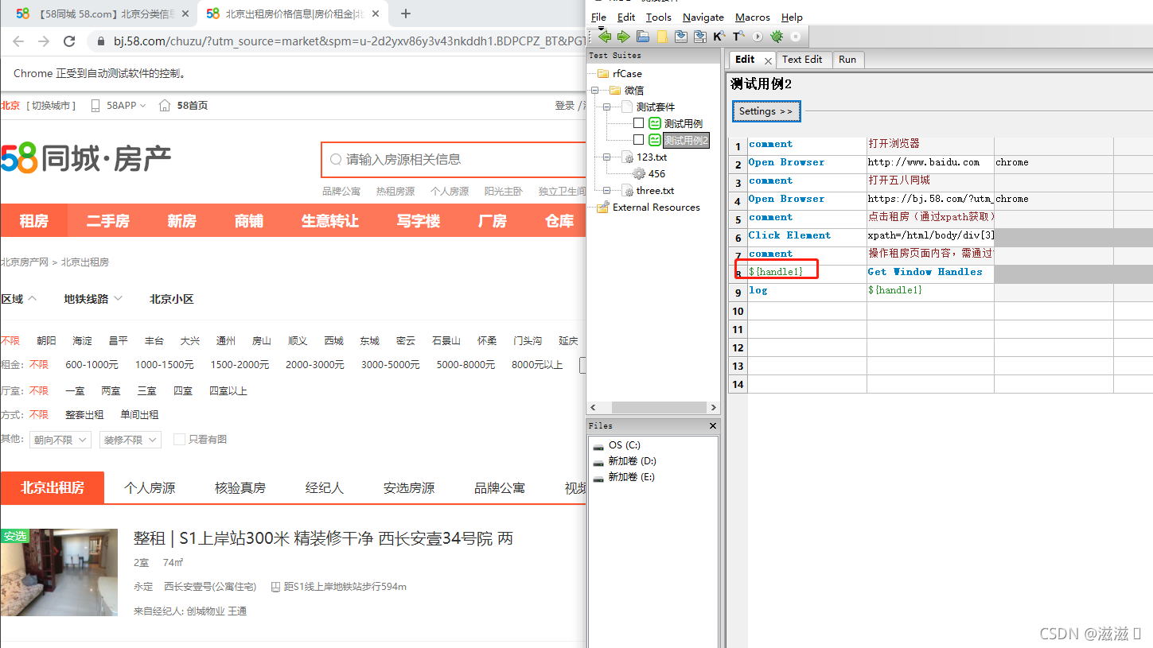Tick the checkbox for 测试用例
This screenshot has height=648, width=1153.
click(x=638, y=123)
